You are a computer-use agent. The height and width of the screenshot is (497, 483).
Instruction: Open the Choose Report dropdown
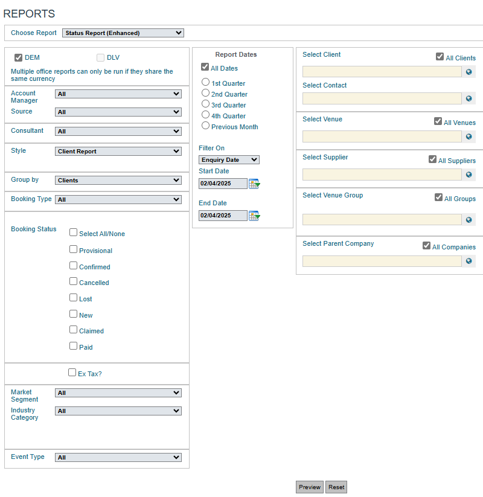[123, 33]
